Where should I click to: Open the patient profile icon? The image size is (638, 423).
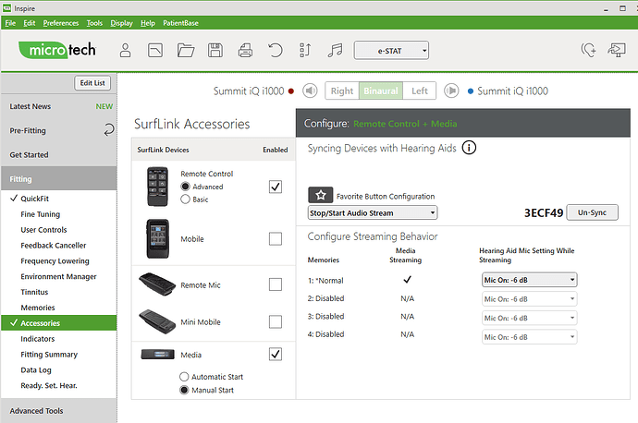coord(126,51)
